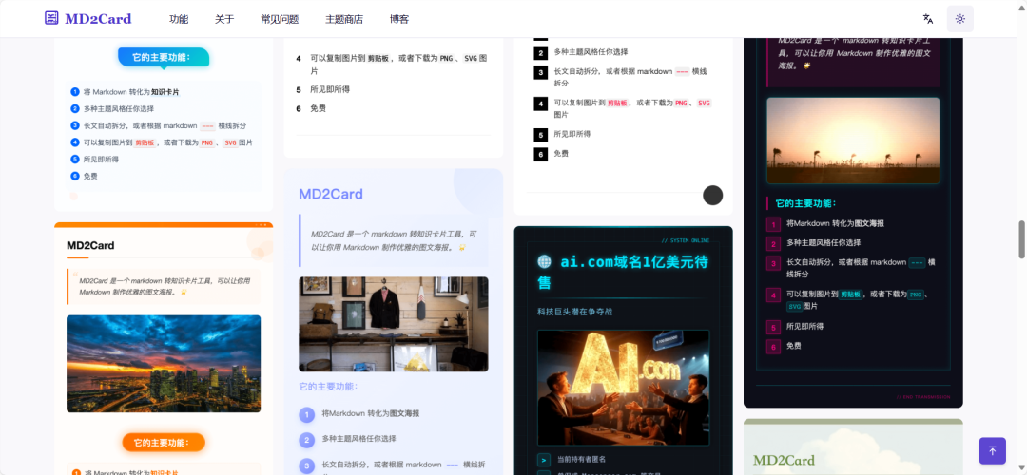Click the MD2Card brand name text
1027x475 pixels.
tap(98, 19)
